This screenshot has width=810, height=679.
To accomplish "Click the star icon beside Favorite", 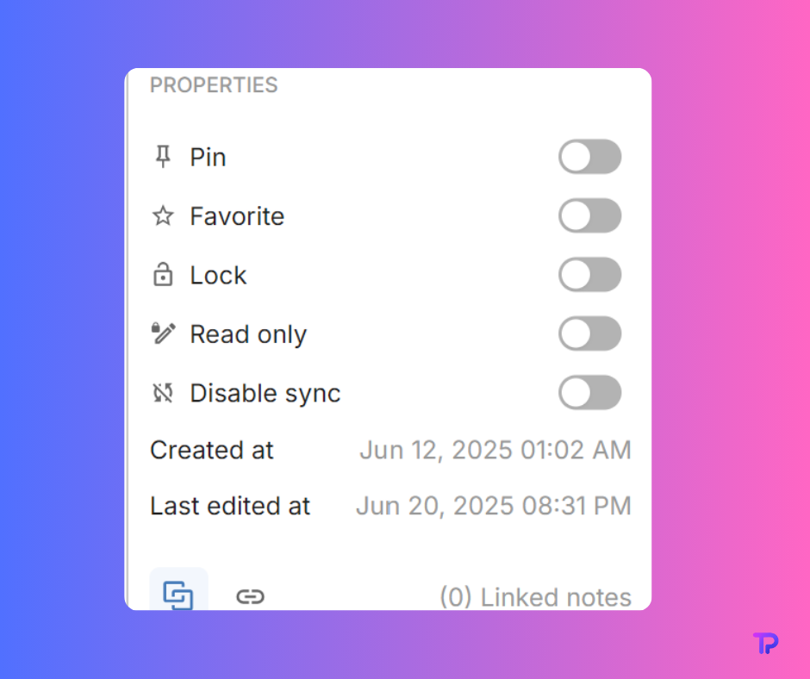I will [163, 216].
